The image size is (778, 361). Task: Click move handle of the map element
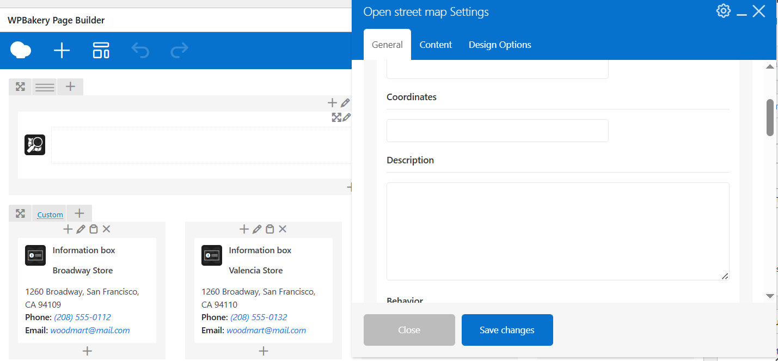336,117
